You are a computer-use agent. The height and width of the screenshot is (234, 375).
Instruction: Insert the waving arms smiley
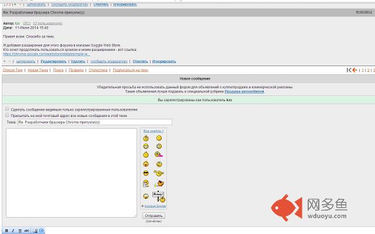pos(159,173)
